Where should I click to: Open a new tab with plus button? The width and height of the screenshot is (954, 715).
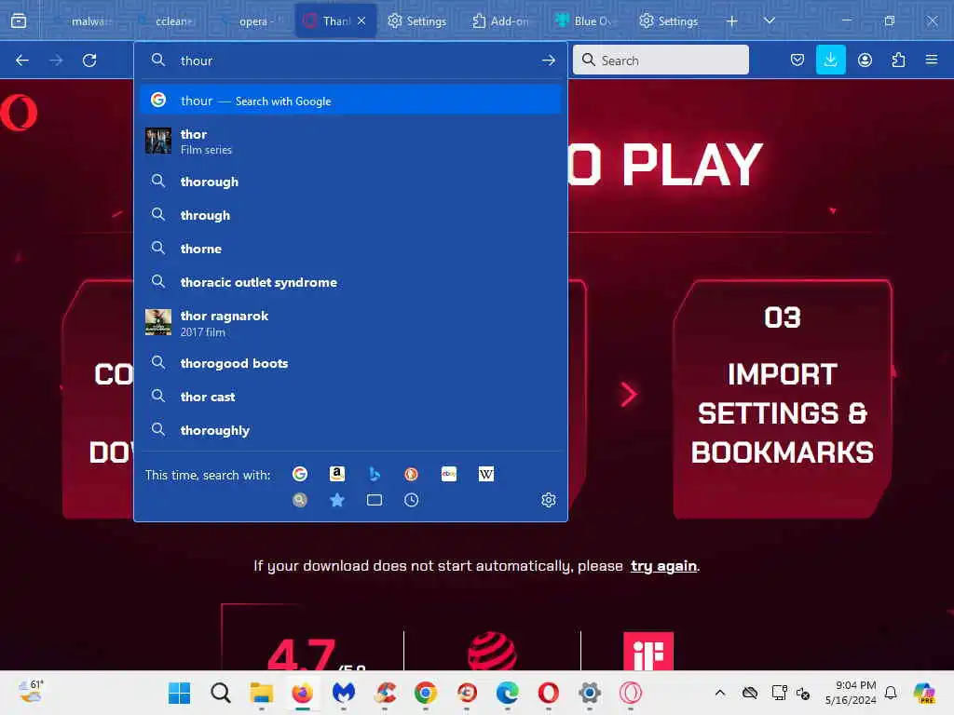[732, 21]
